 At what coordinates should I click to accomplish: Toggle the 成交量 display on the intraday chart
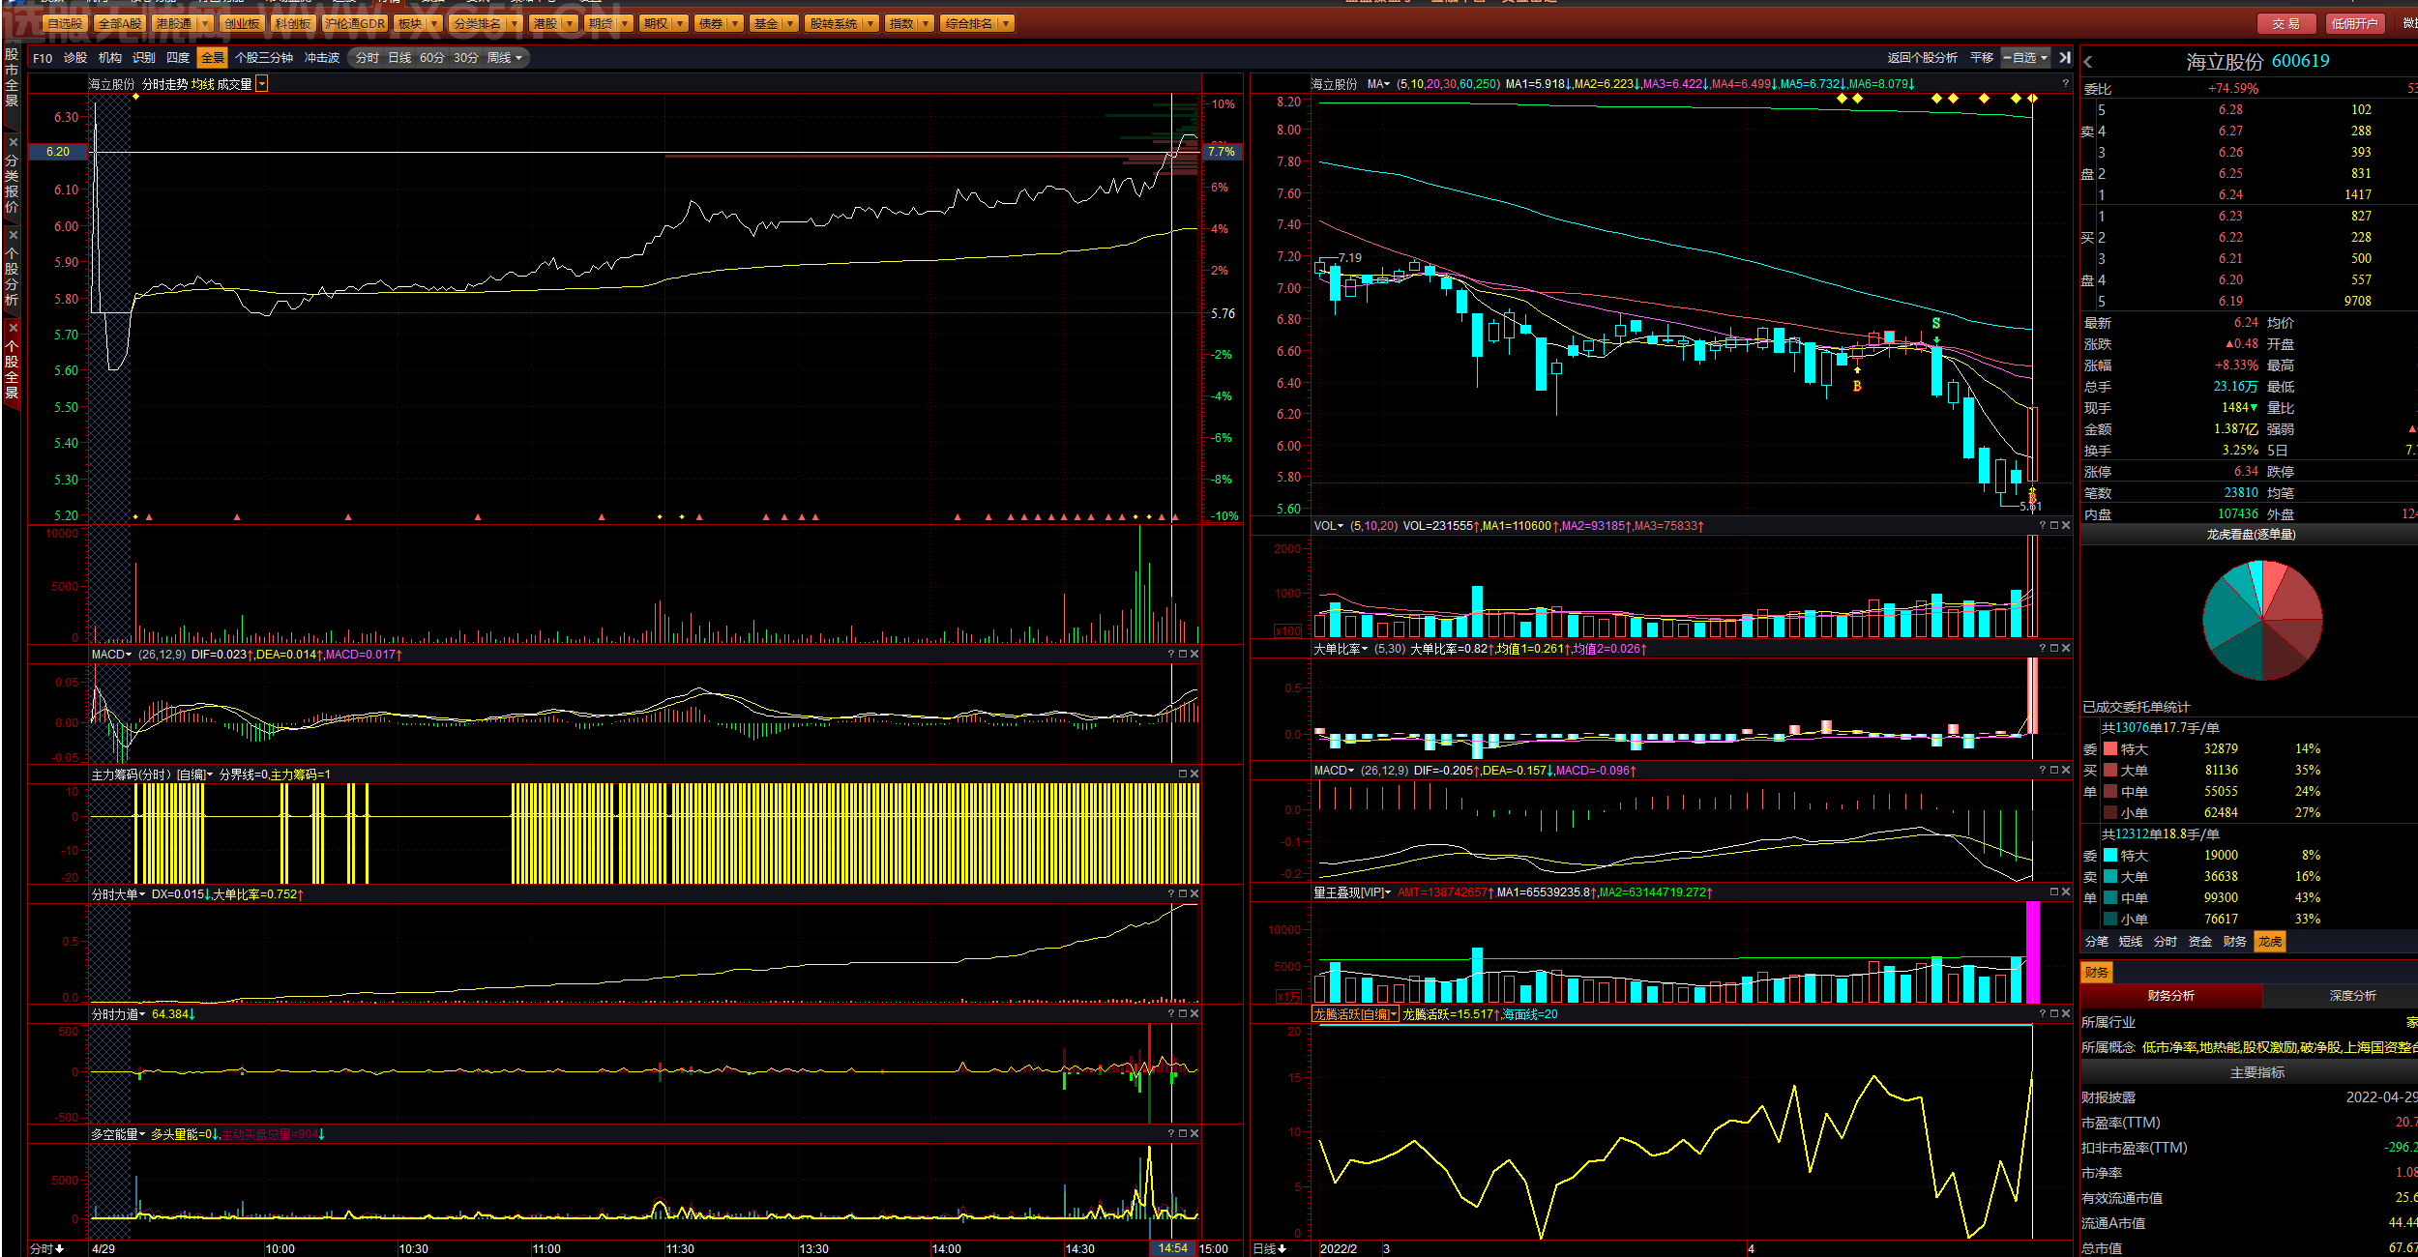235,85
